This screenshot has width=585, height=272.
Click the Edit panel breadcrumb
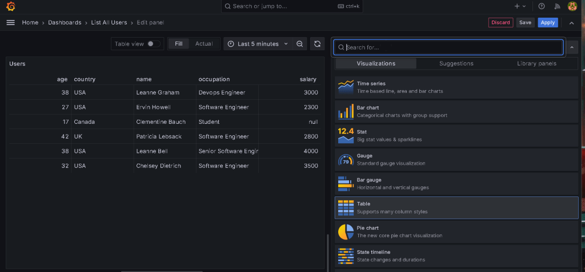click(x=150, y=23)
